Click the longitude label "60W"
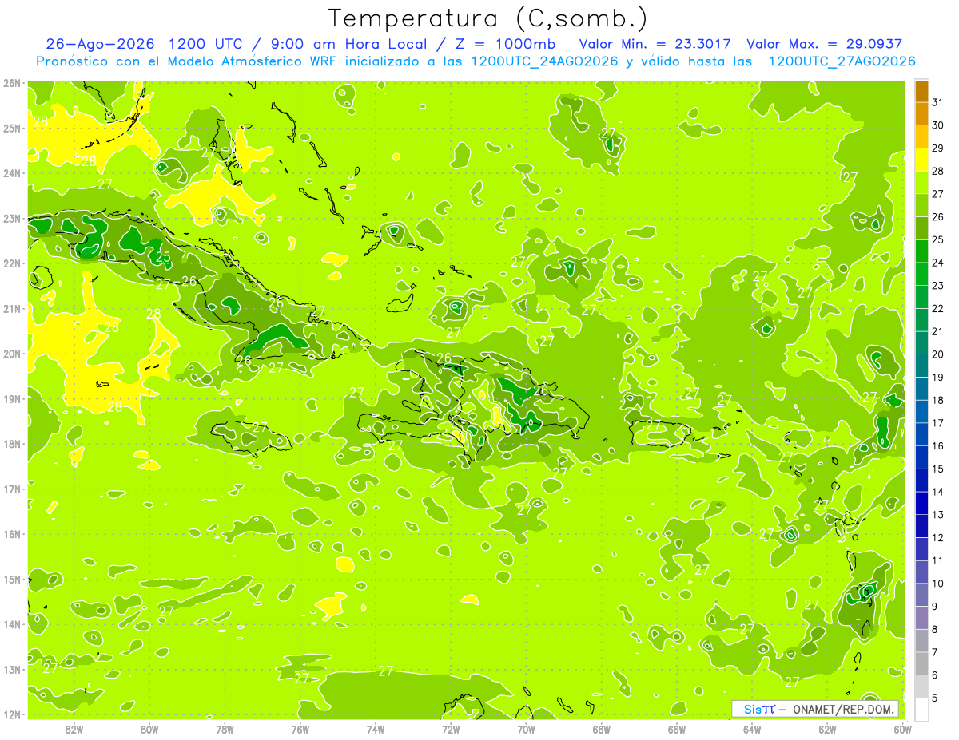 pos(903,730)
